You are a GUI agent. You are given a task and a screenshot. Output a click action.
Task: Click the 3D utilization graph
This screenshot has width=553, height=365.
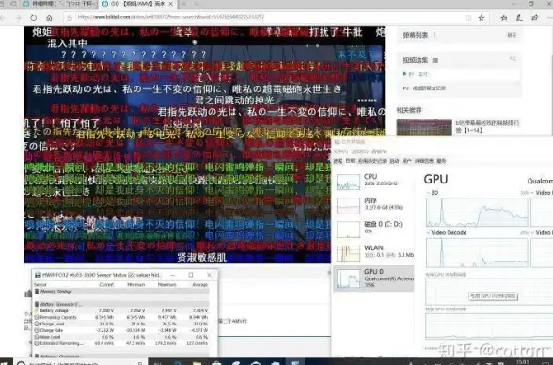pyautogui.click(x=477, y=212)
